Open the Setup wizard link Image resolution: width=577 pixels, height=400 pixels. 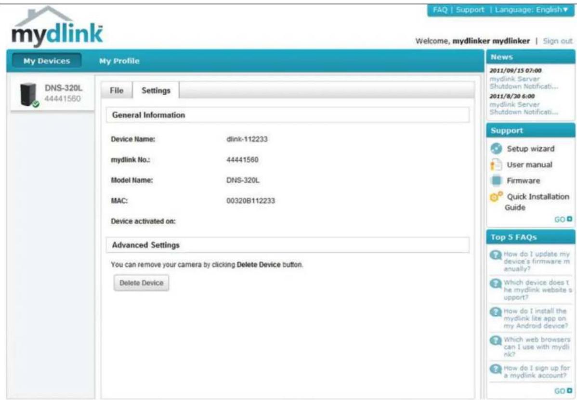point(530,149)
